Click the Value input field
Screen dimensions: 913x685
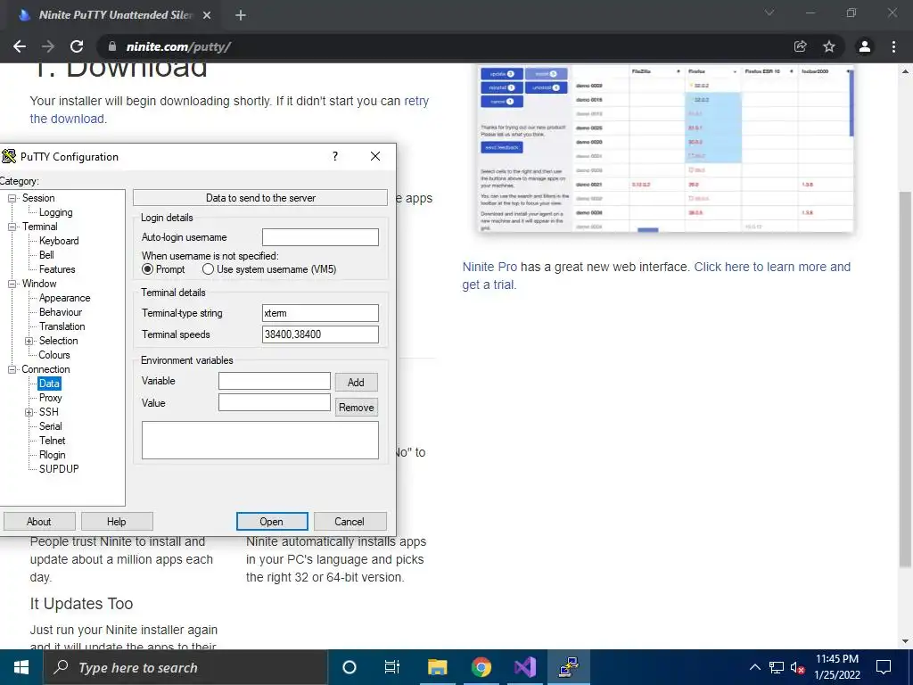(x=275, y=402)
